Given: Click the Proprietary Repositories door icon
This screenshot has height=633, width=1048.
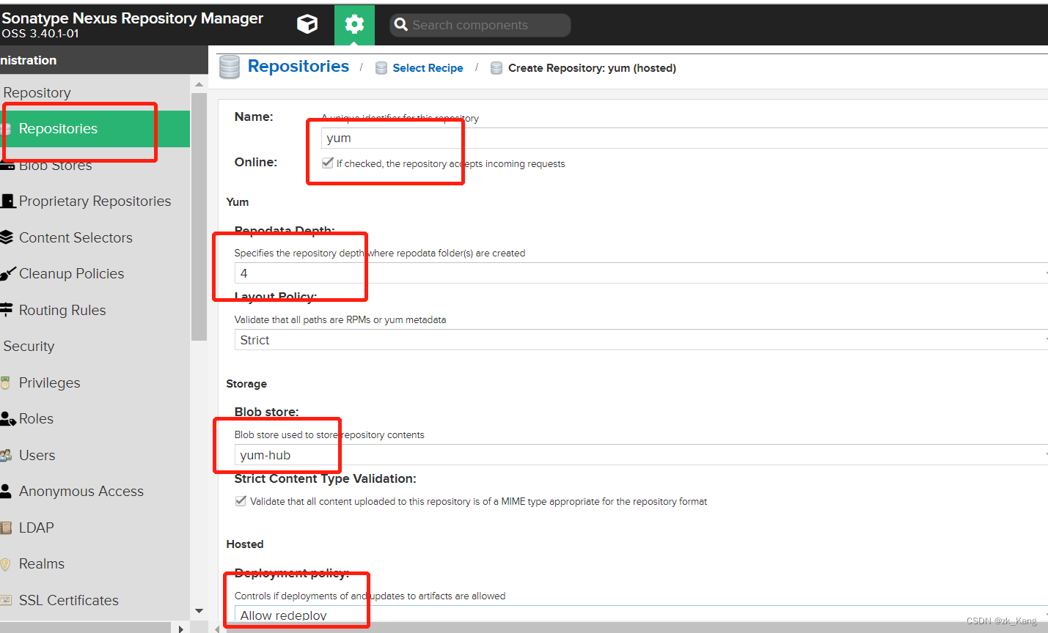Looking at the screenshot, I should click(8, 201).
